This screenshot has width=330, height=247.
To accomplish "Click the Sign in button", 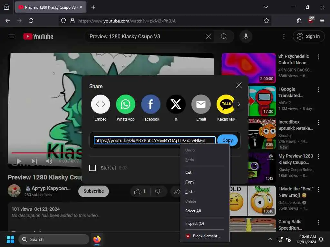I will tap(308, 36).
